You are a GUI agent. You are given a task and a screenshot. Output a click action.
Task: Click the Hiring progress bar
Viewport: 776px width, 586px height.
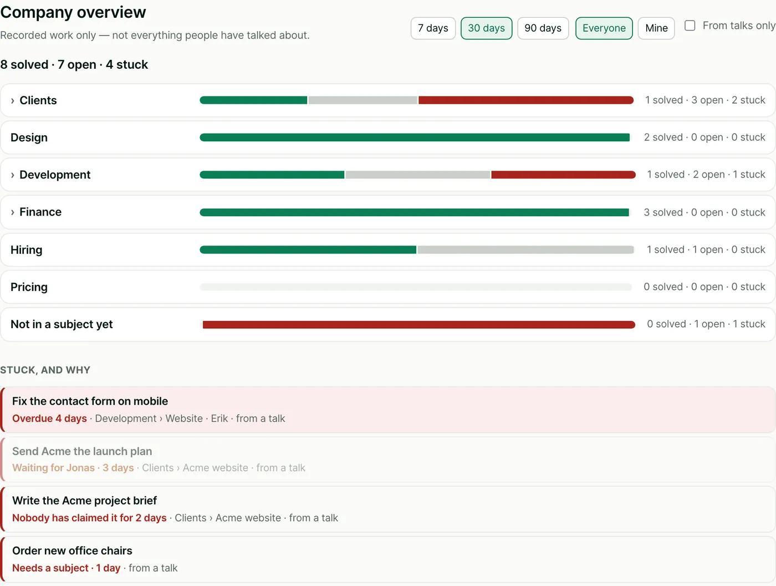click(417, 250)
